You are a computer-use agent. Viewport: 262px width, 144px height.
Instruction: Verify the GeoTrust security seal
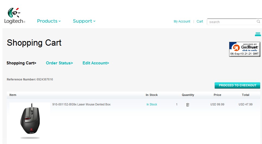245,49
